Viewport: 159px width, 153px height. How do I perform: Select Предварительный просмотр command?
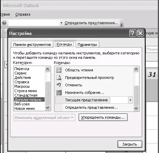[x=90, y=78]
